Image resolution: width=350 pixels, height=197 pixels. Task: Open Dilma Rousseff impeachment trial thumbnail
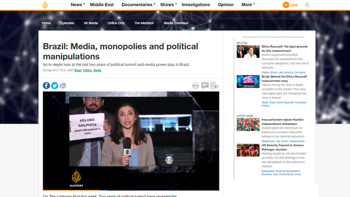pyautogui.click(x=248, y=52)
